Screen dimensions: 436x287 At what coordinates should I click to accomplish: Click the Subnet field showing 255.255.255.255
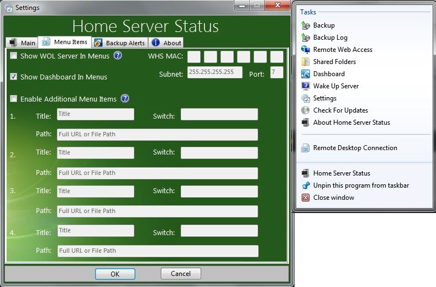click(x=214, y=72)
